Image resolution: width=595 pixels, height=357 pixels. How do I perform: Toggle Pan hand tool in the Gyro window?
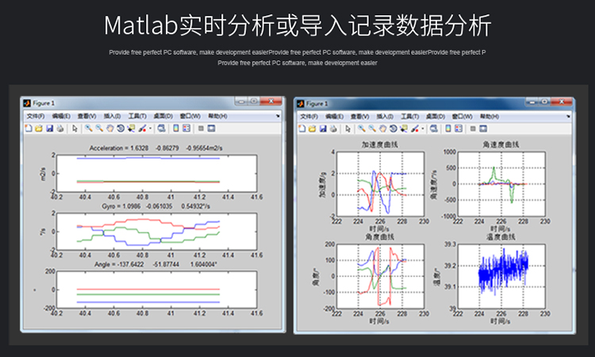click(x=109, y=127)
